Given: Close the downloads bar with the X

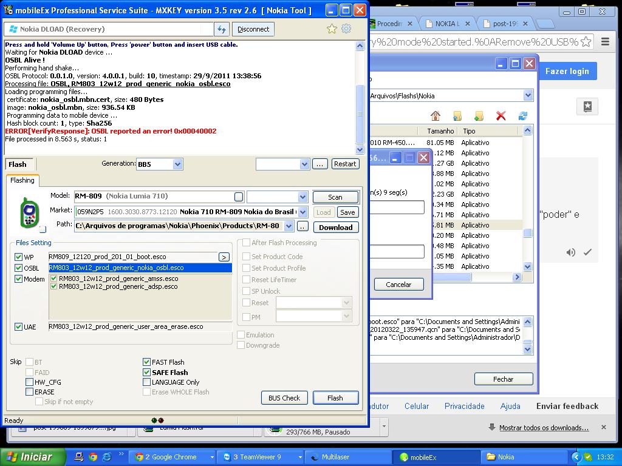Looking at the screenshot, I should [x=604, y=427].
